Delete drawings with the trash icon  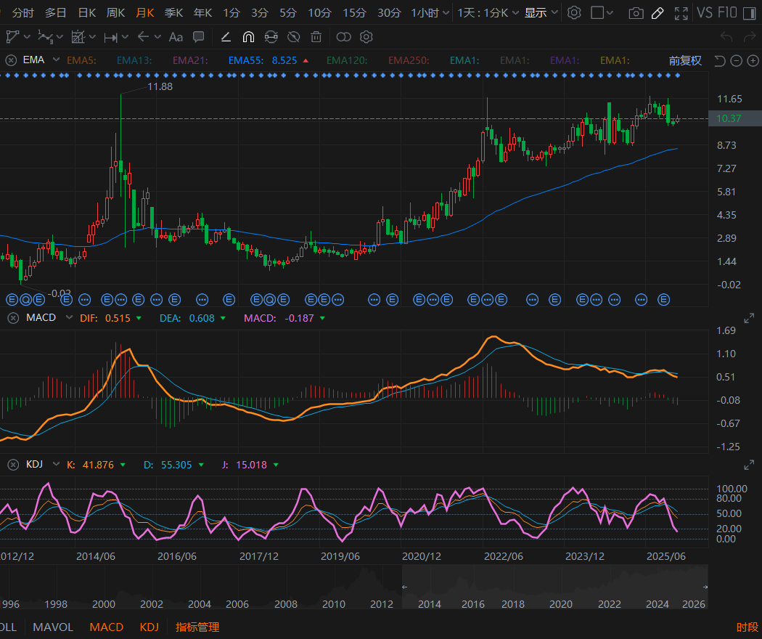tap(316, 36)
